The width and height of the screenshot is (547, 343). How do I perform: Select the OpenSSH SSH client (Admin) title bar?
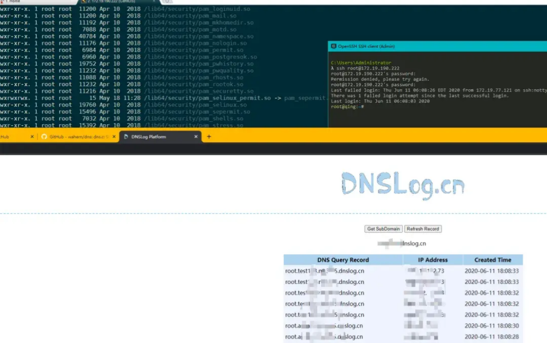[438, 46]
